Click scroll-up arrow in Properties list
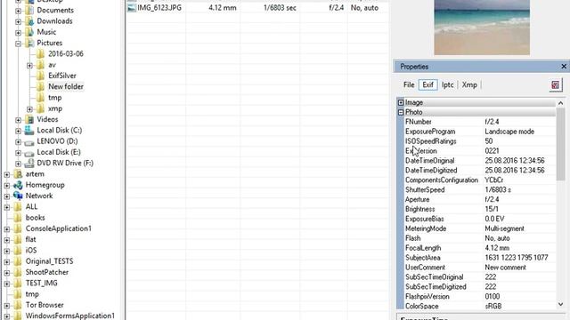The image size is (570, 320). pos(560,103)
